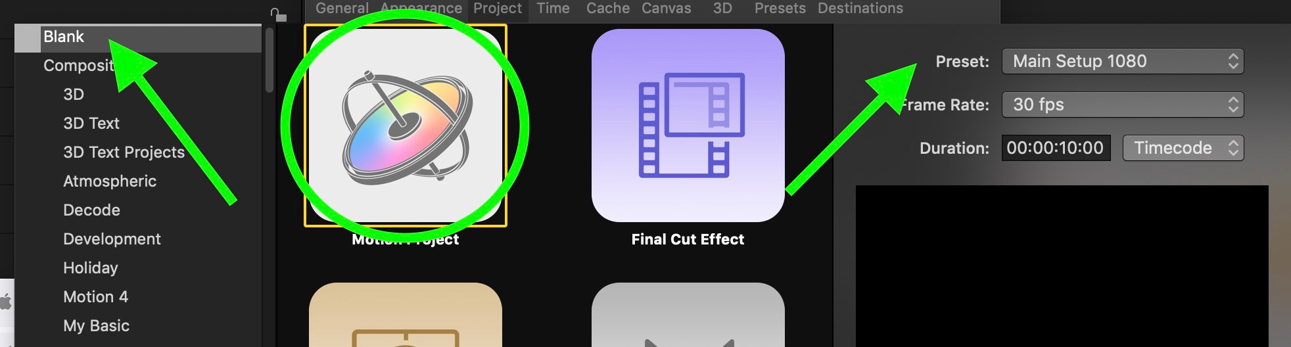Switch to the Project preferences tab

pyautogui.click(x=498, y=9)
